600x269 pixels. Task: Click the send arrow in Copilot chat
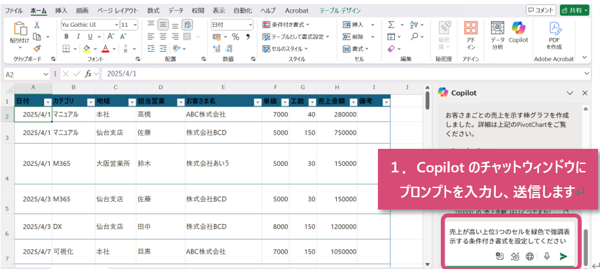point(563,256)
